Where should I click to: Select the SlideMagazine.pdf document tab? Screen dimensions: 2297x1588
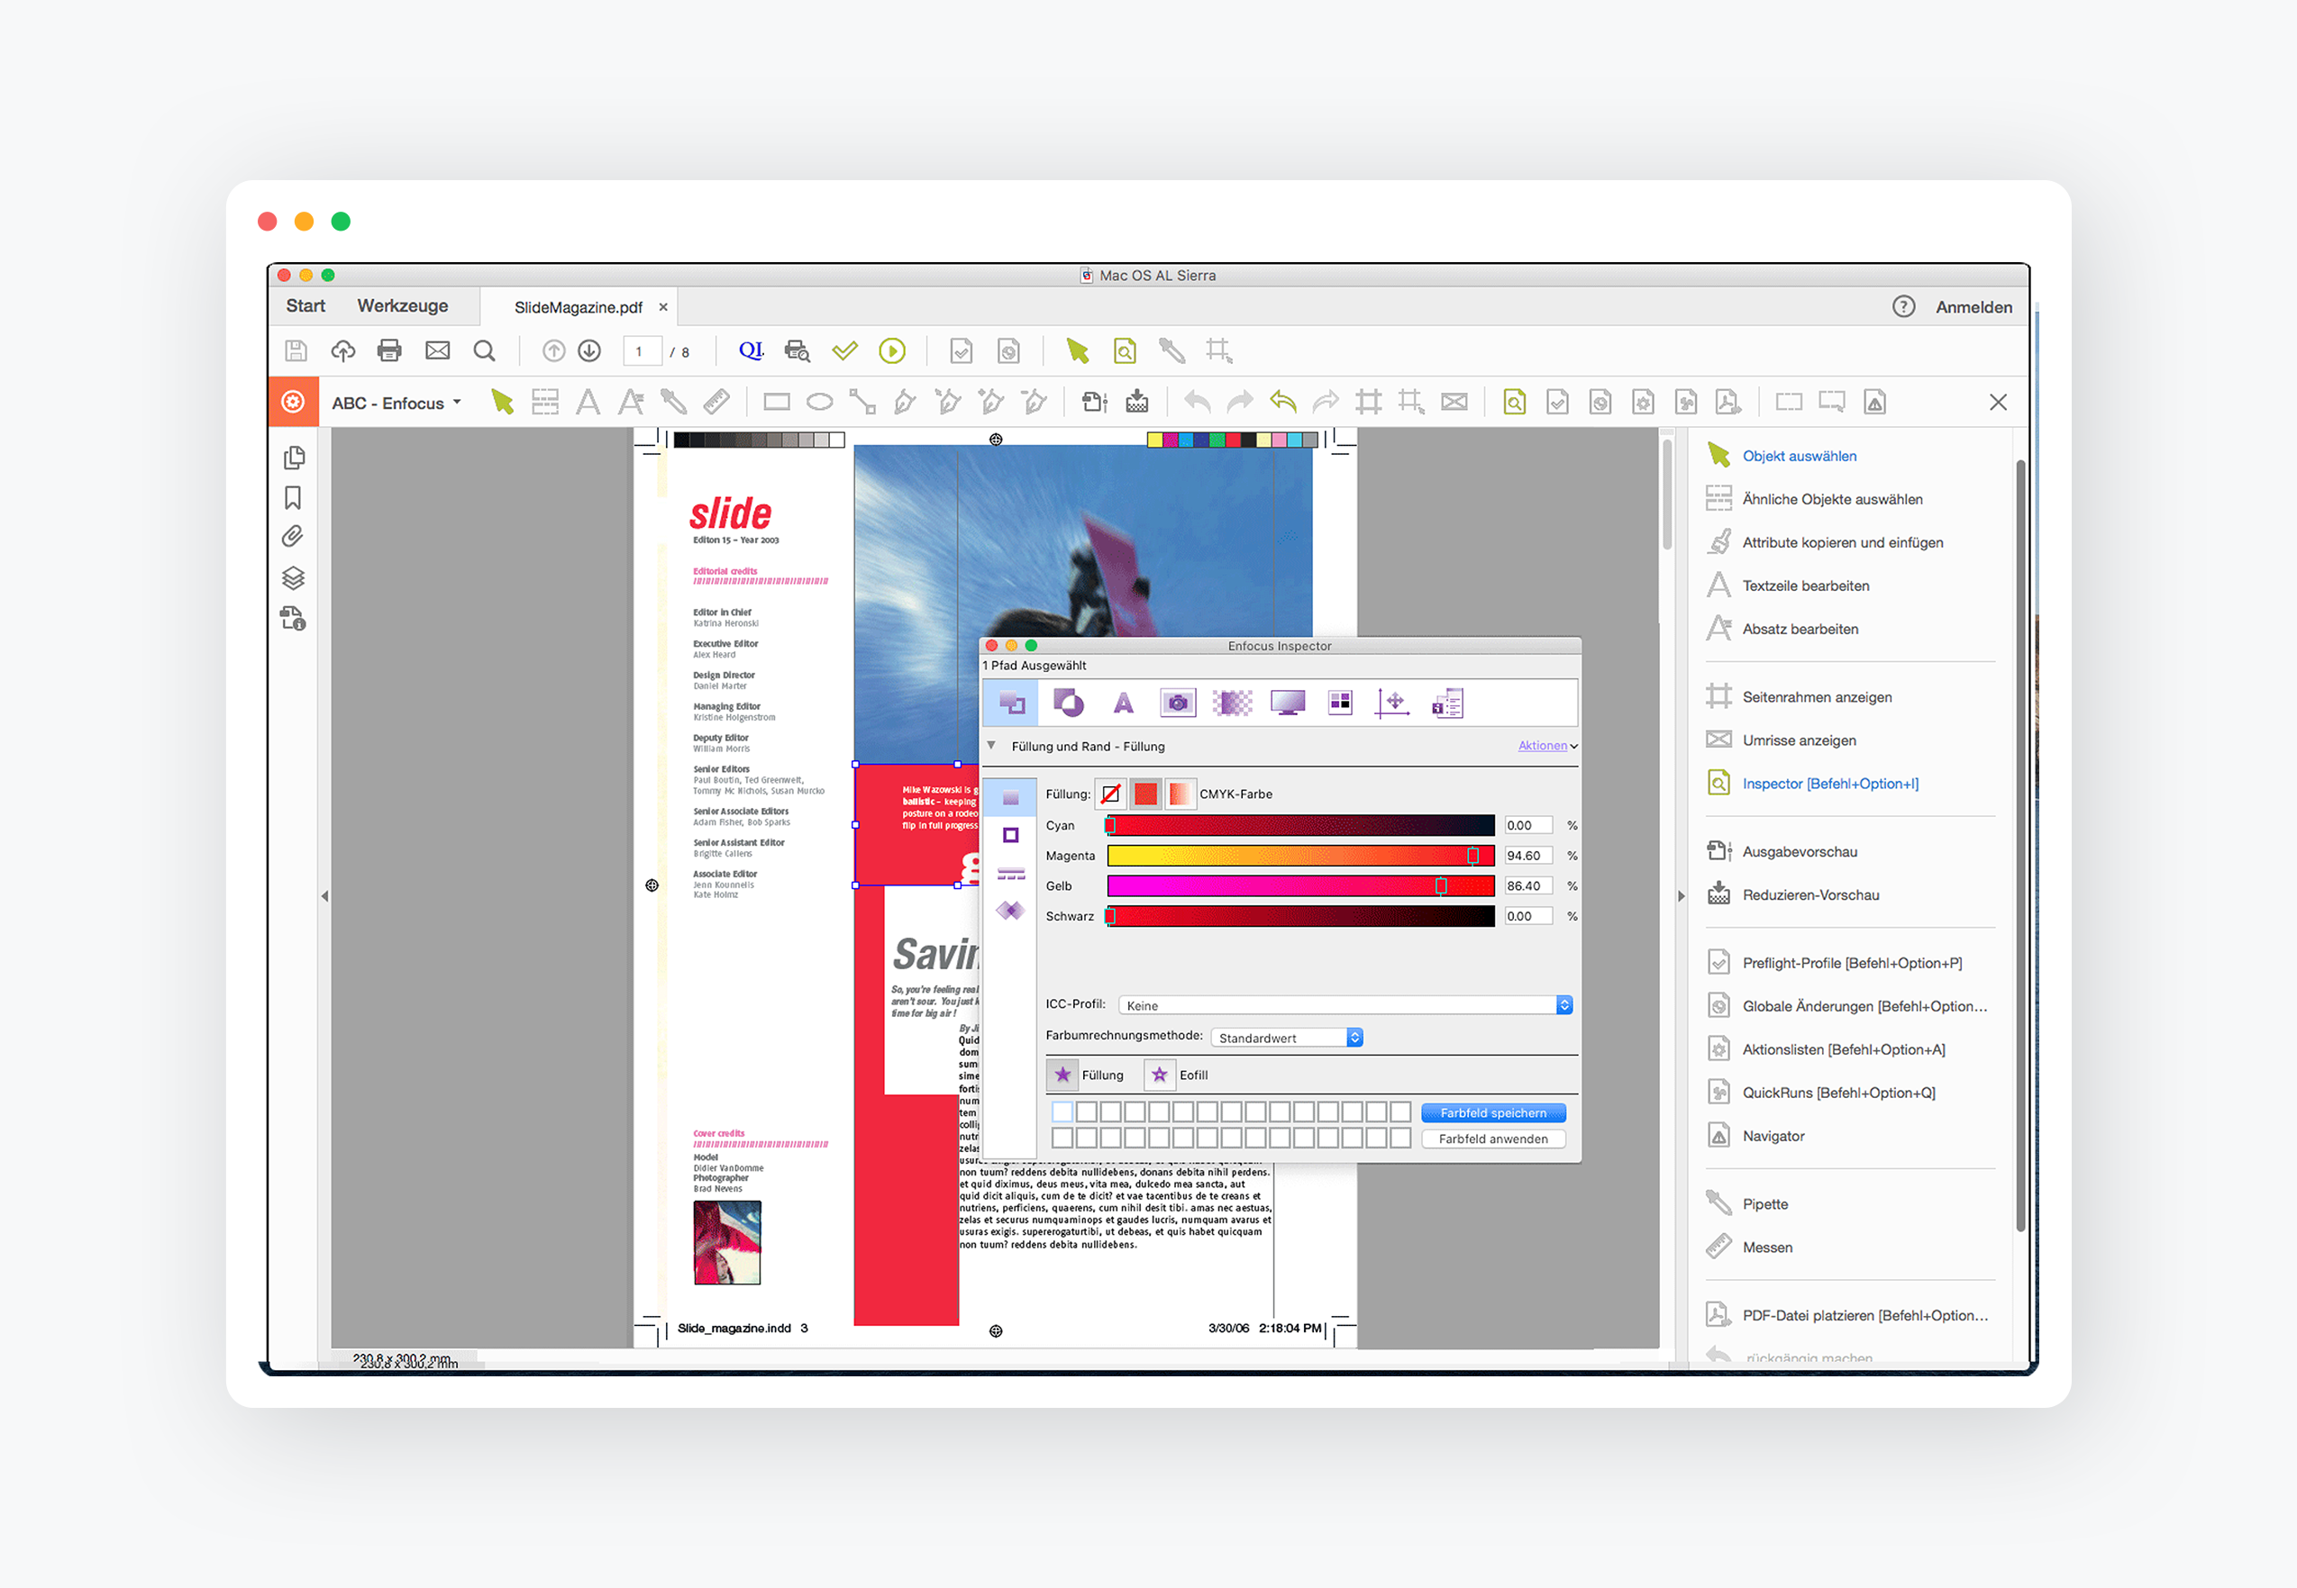coord(578,307)
